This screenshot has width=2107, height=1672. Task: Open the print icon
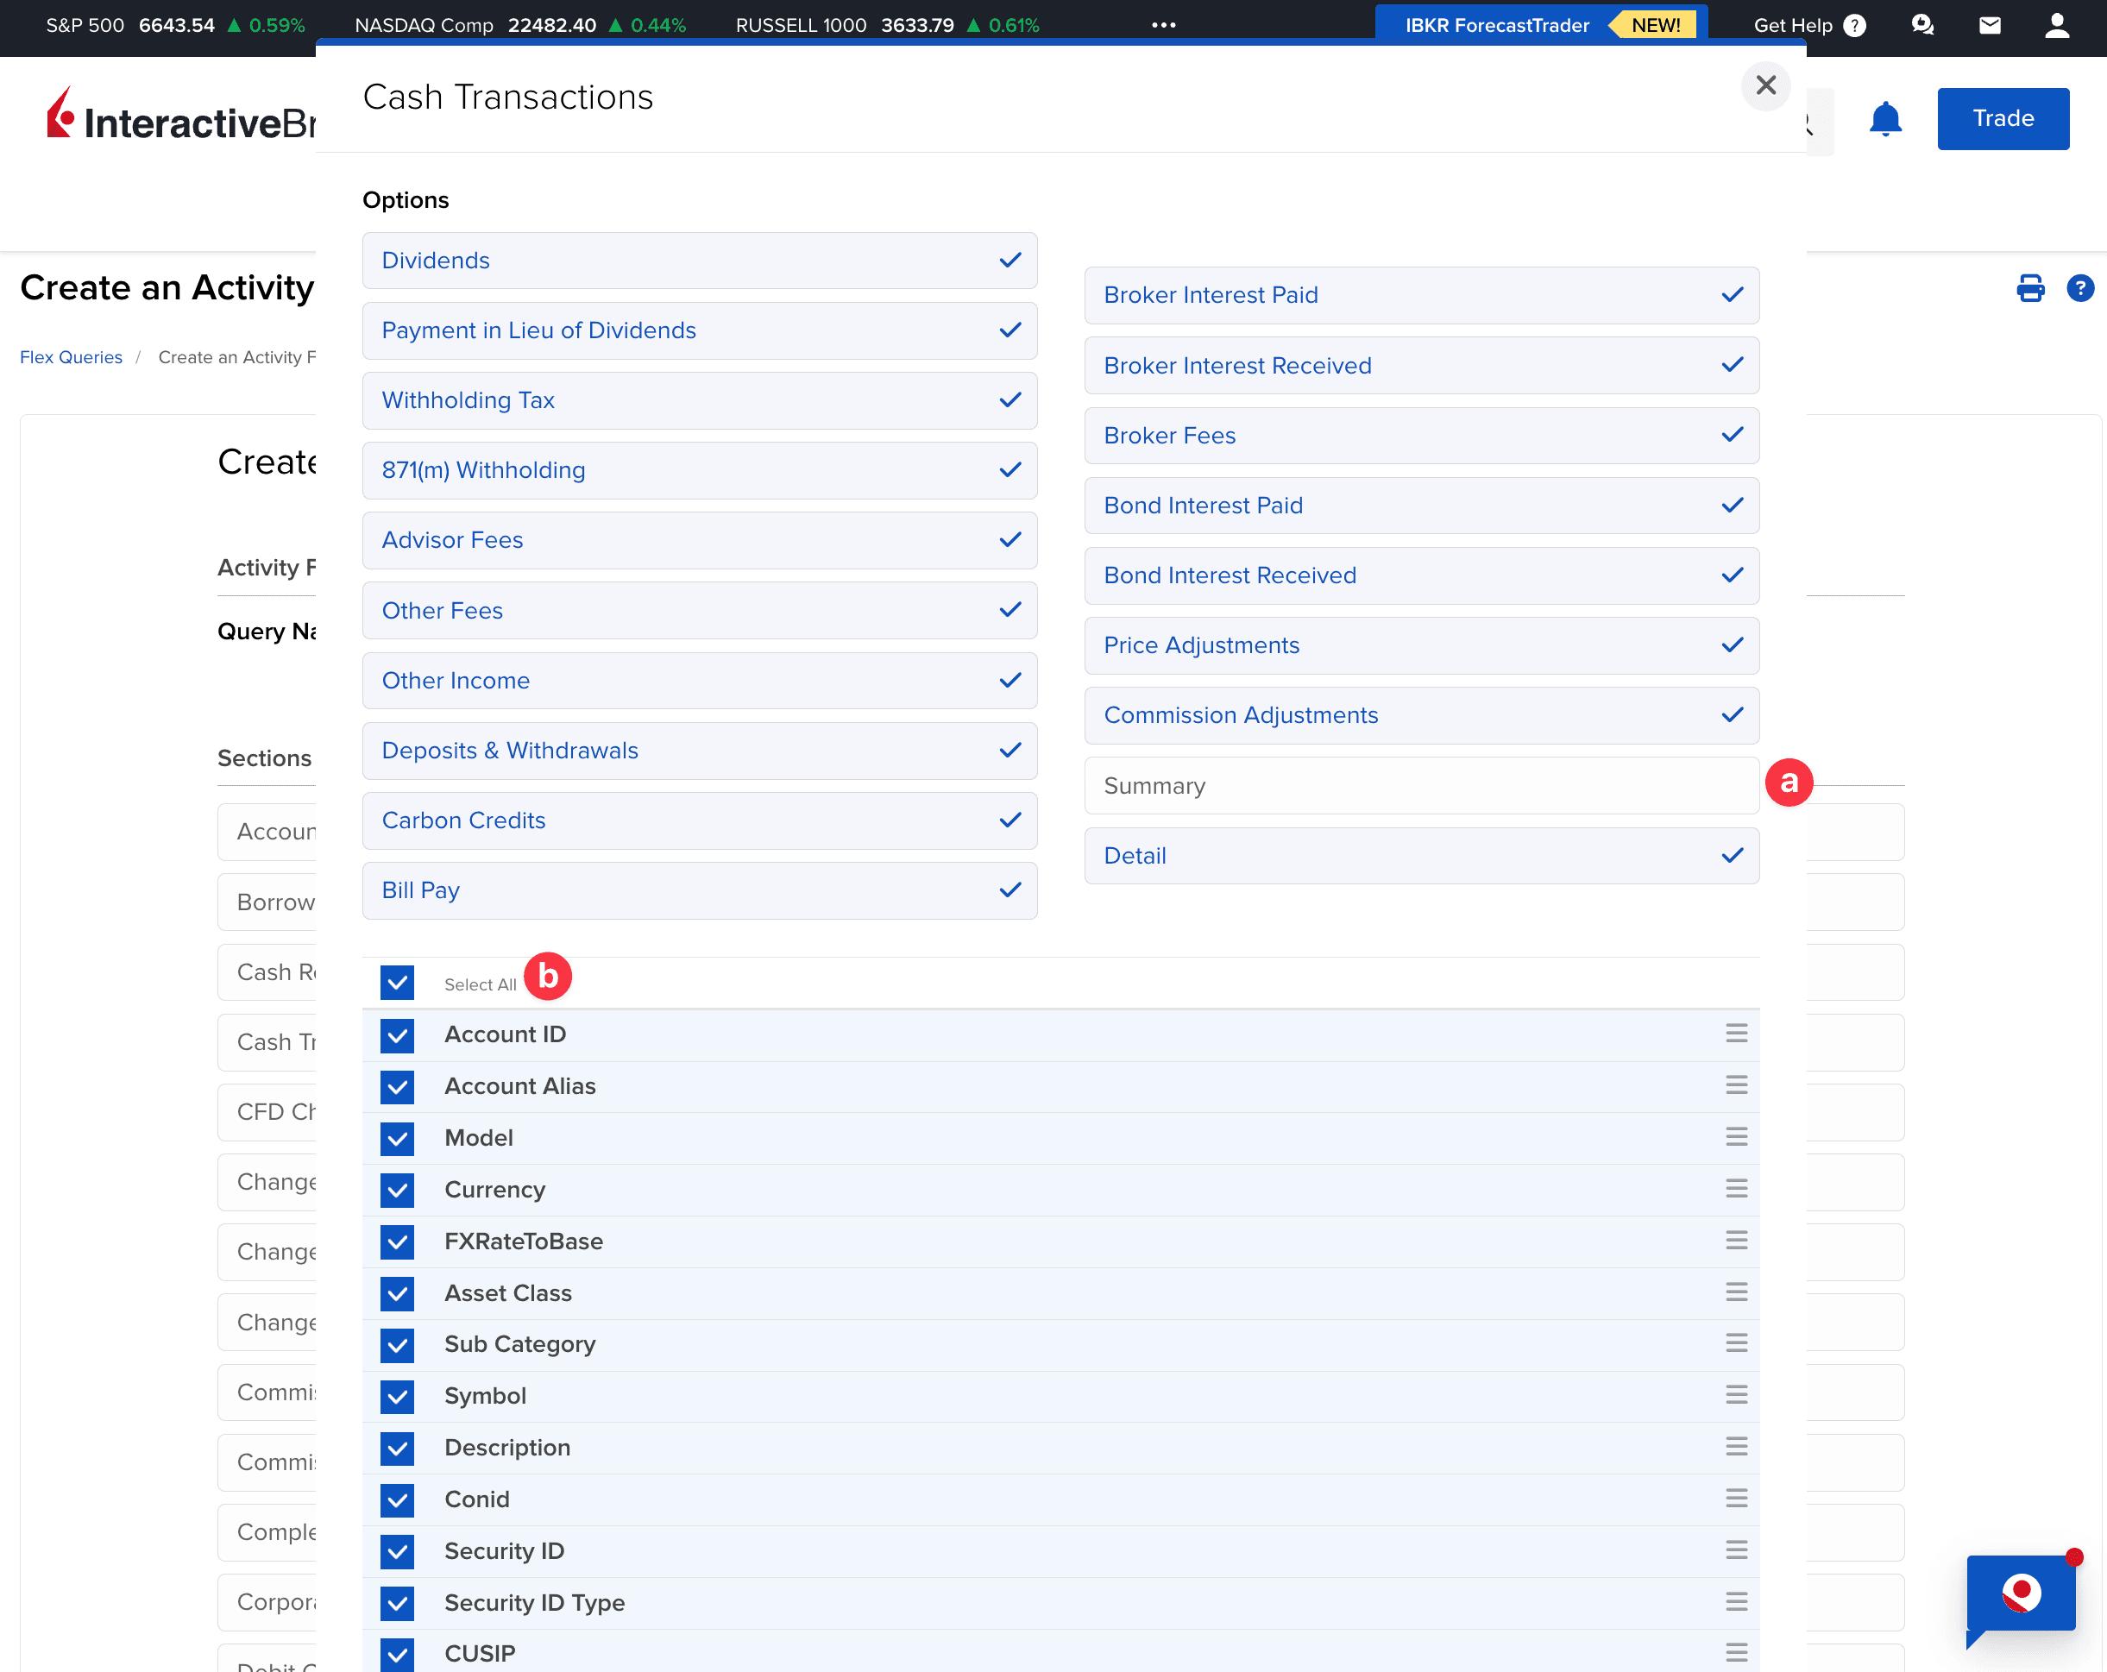[2030, 288]
